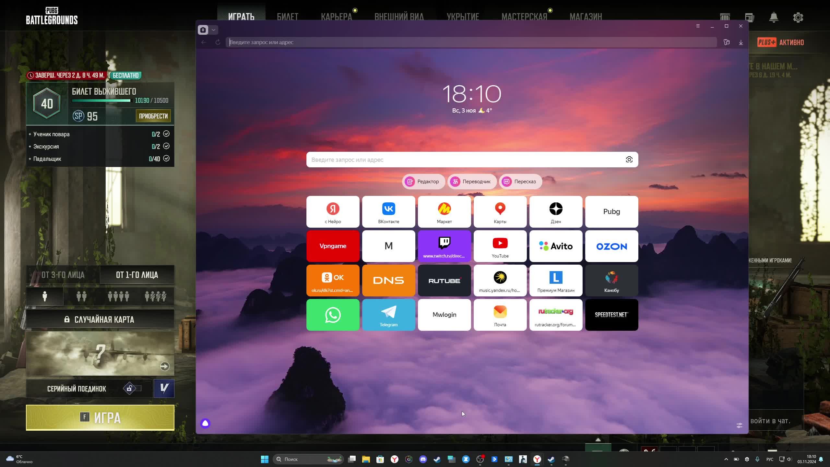Select duo two-player squad mode

point(81,296)
